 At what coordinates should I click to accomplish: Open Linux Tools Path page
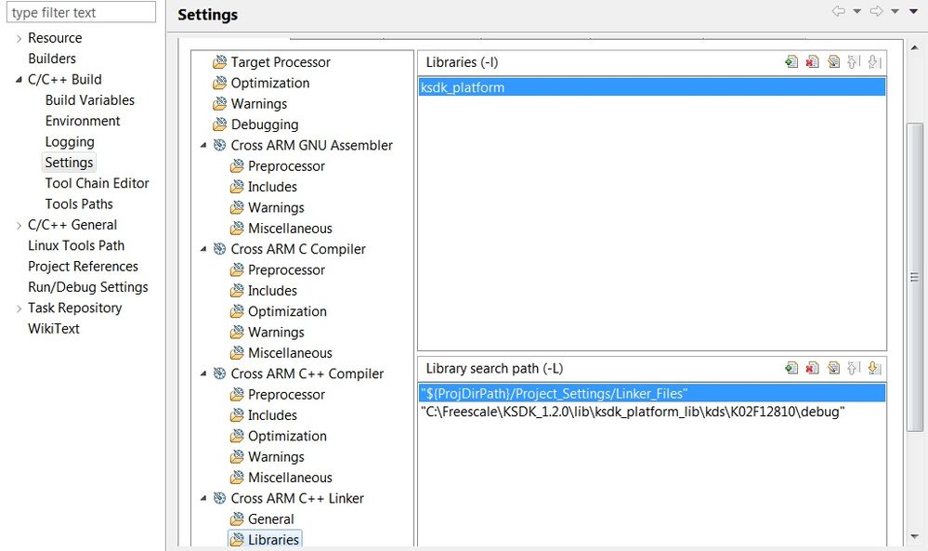tap(76, 245)
